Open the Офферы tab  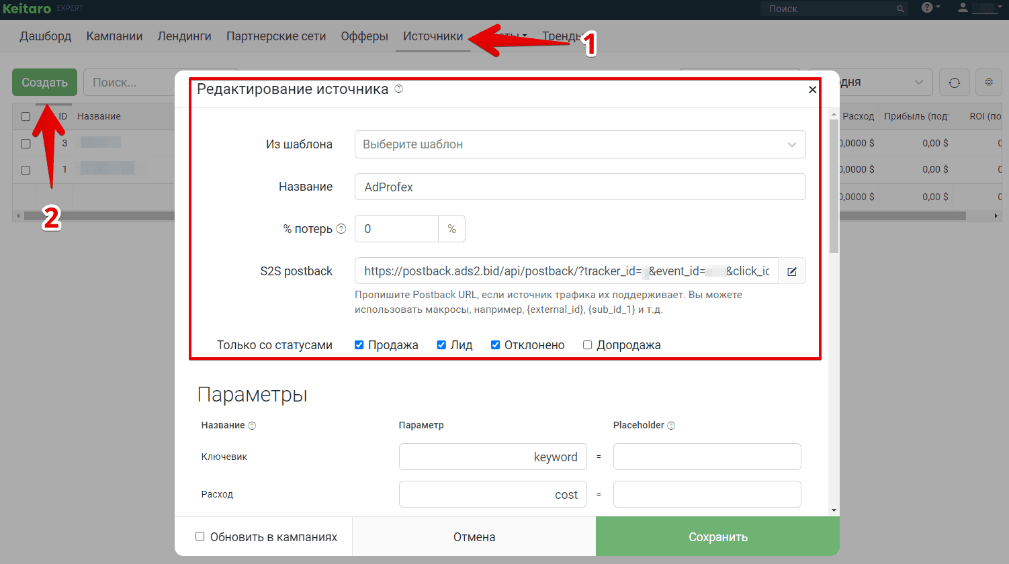tap(365, 36)
